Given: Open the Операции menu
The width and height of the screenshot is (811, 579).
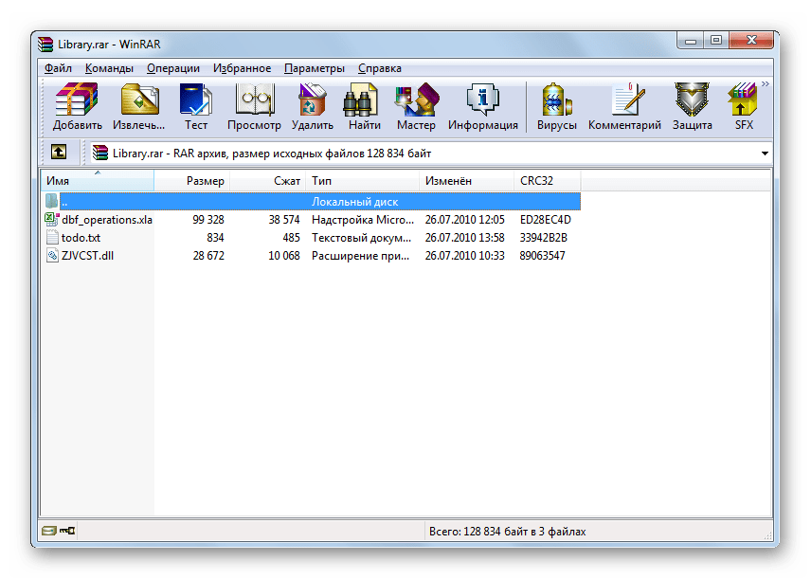Looking at the screenshot, I should click(x=173, y=68).
